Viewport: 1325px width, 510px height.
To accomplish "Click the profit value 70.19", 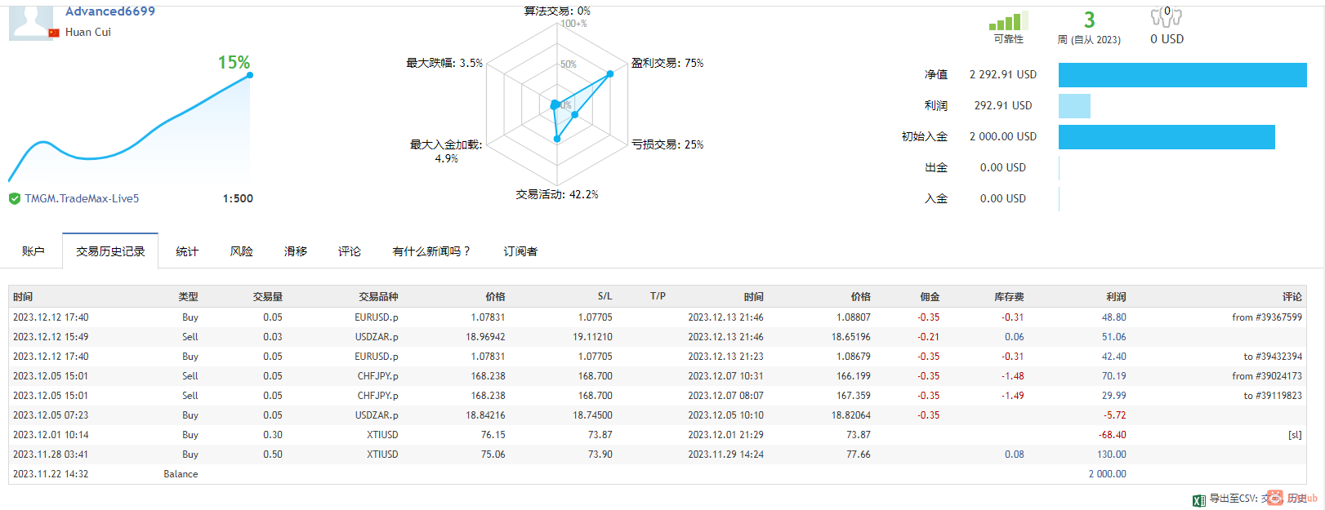I will [1114, 376].
